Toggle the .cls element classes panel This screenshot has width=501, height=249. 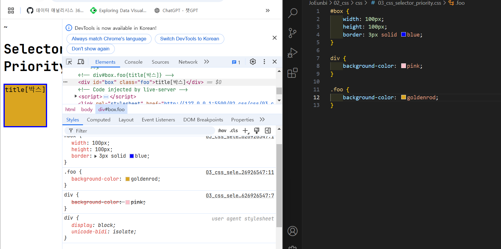[234, 131]
